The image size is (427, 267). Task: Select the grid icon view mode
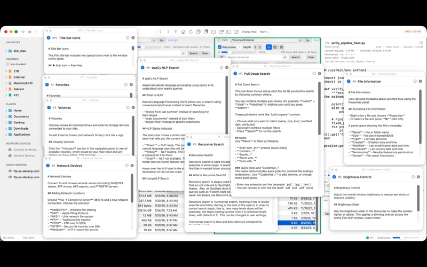click(x=281, y=47)
